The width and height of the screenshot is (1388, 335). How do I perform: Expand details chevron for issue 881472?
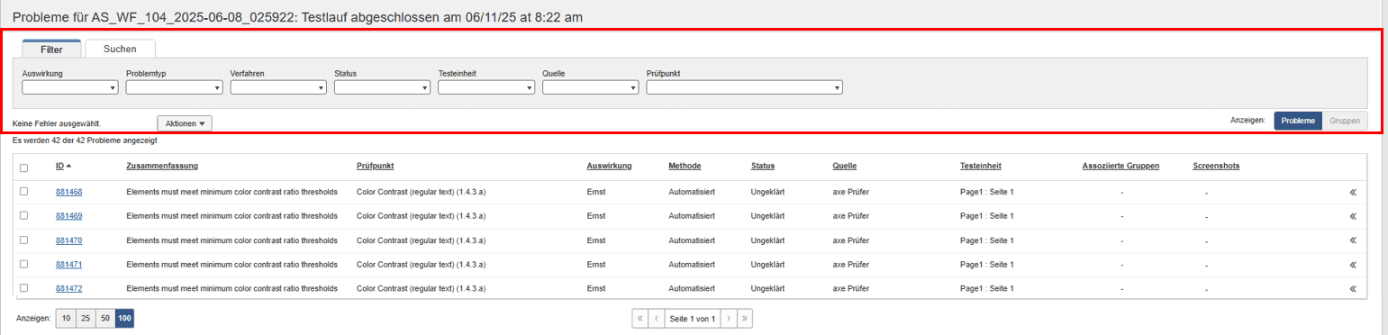click(1352, 289)
